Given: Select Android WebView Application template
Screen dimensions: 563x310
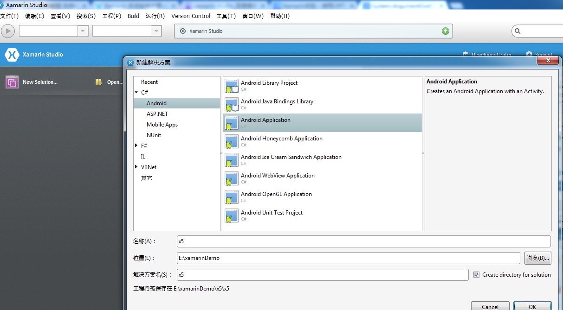Looking at the screenshot, I should (323, 178).
